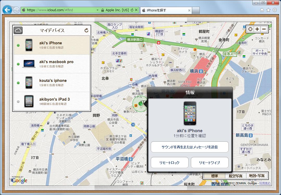Click サウンドを再生またはメッセージを送信 button

coord(190,147)
